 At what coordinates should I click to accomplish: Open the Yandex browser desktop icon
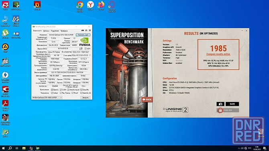click(90, 6)
